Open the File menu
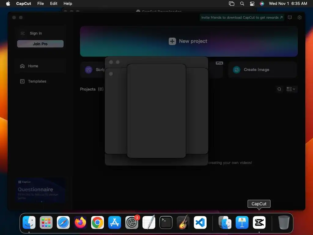 point(41,4)
